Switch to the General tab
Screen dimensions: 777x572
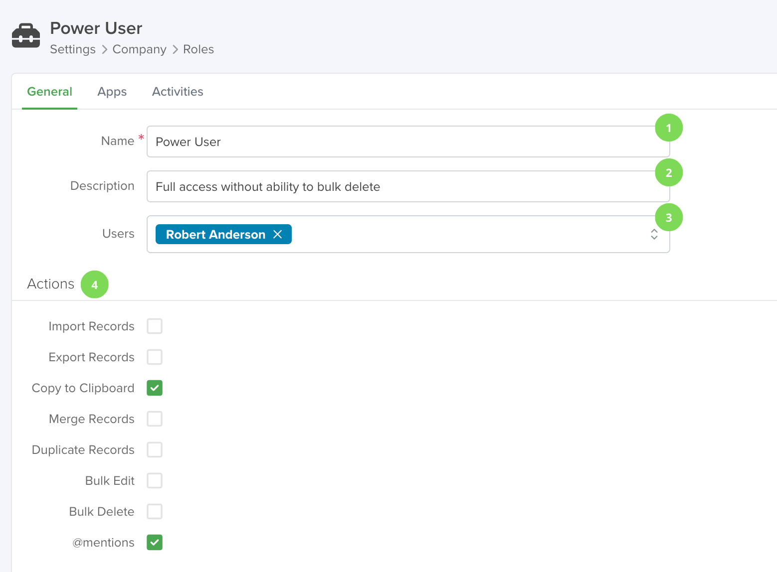(49, 92)
